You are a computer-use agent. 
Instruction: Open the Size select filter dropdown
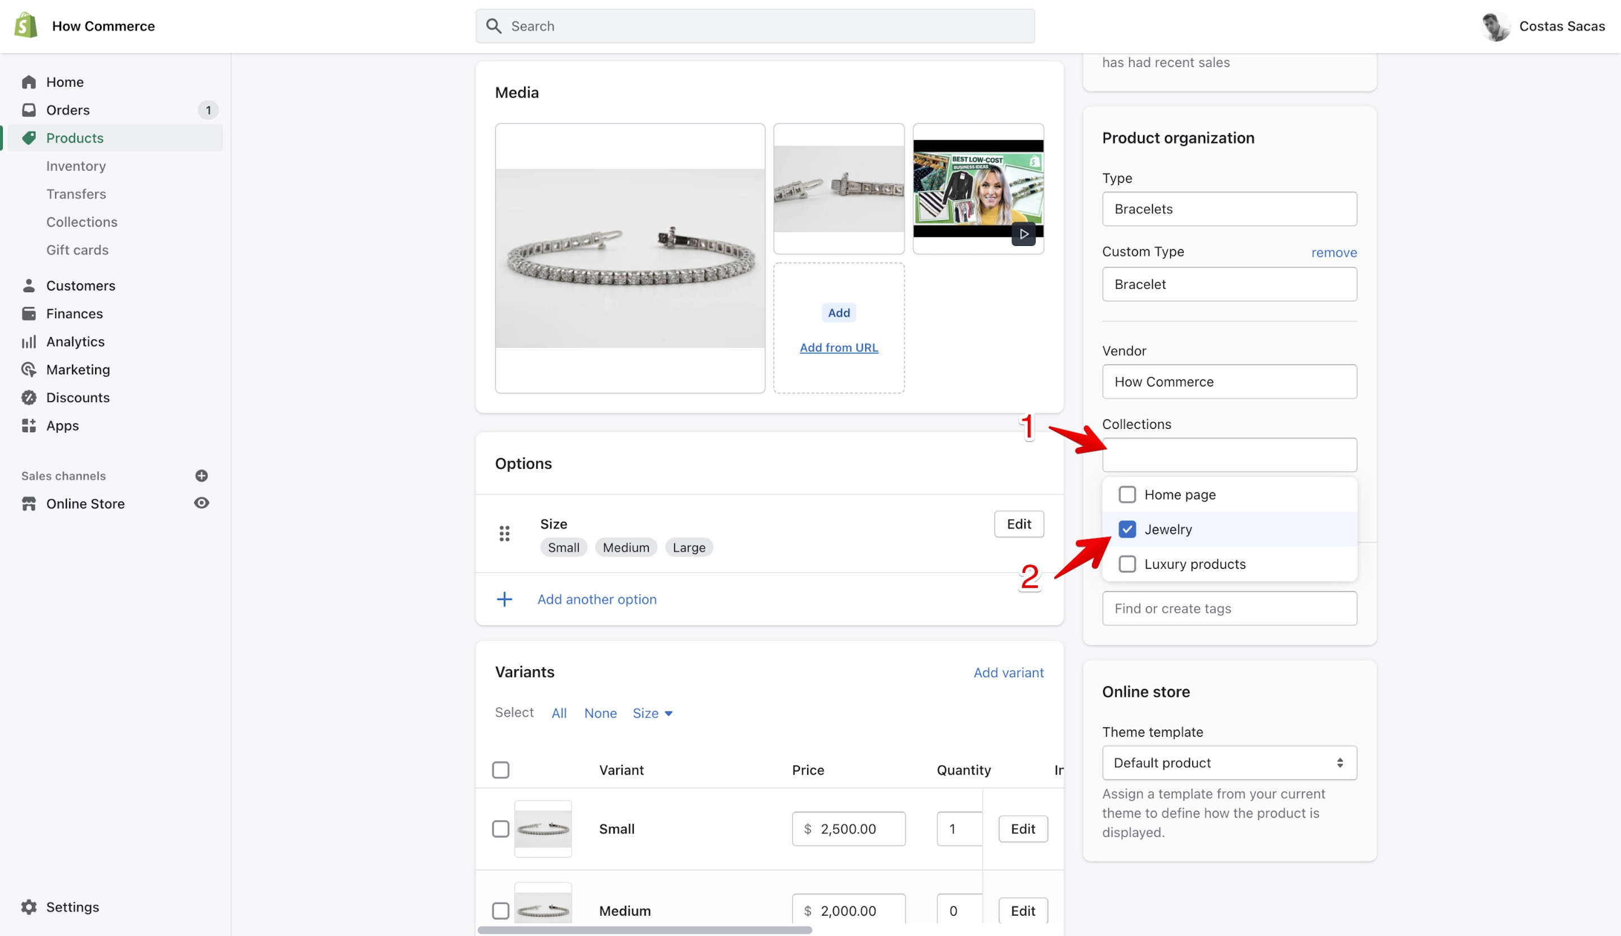[x=652, y=714]
